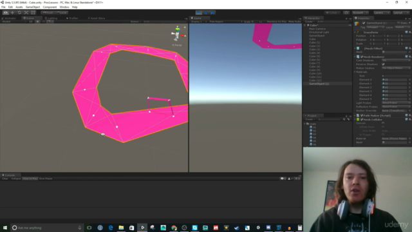Open the Light Probes dropdown
The image size is (412, 232).
click(x=396, y=103)
